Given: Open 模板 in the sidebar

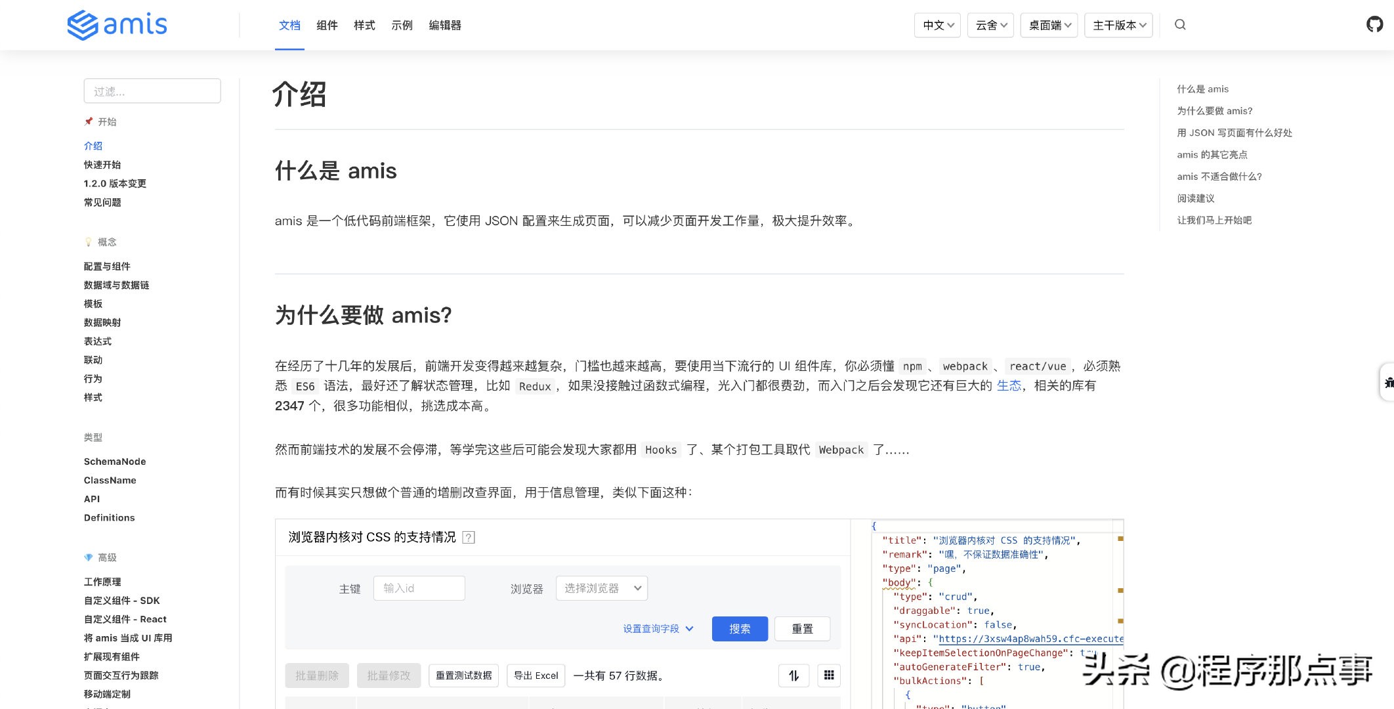Looking at the screenshot, I should 93,304.
